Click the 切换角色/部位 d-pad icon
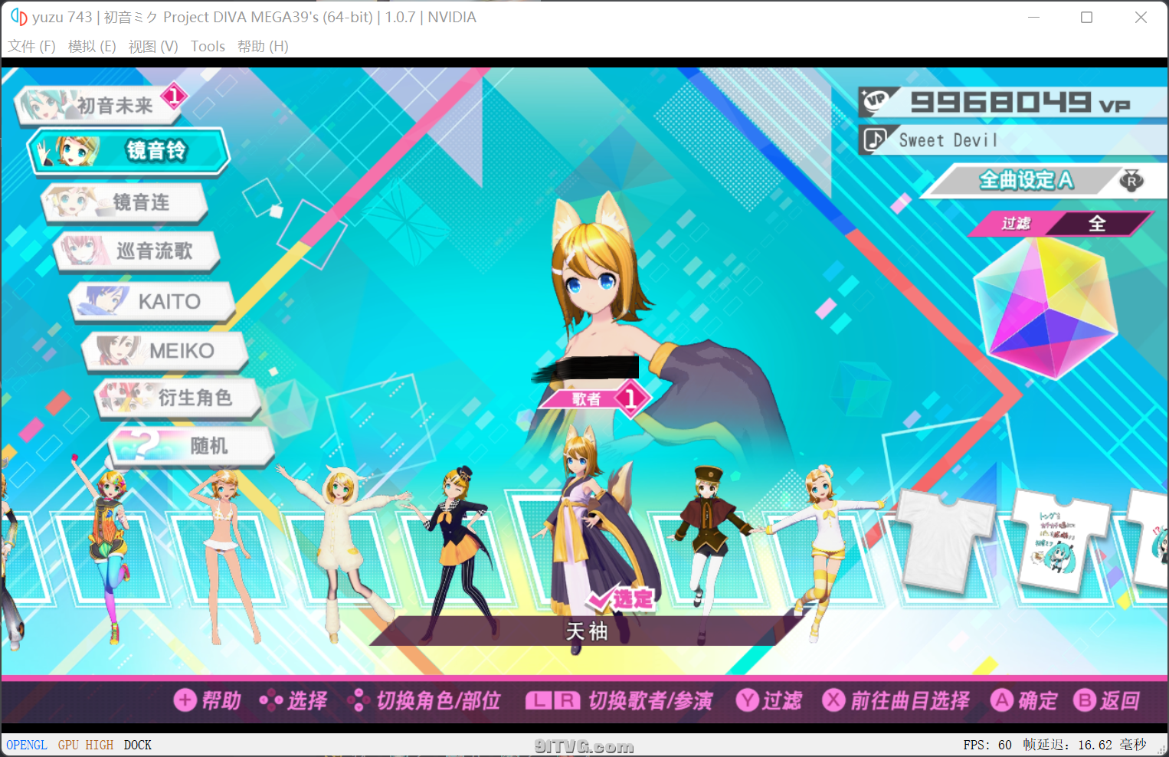Screen dimensions: 1169x757 (x=359, y=700)
